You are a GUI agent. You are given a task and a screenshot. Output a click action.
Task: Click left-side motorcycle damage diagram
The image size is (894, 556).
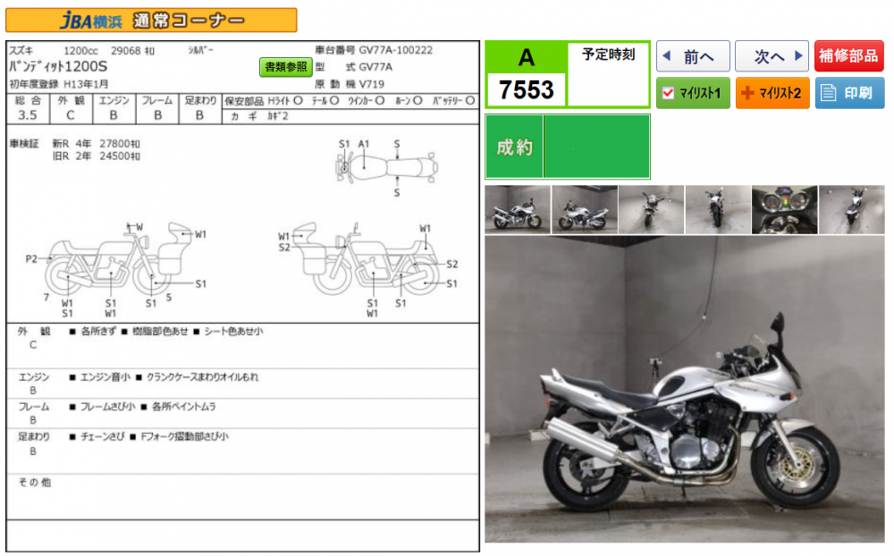(x=117, y=270)
